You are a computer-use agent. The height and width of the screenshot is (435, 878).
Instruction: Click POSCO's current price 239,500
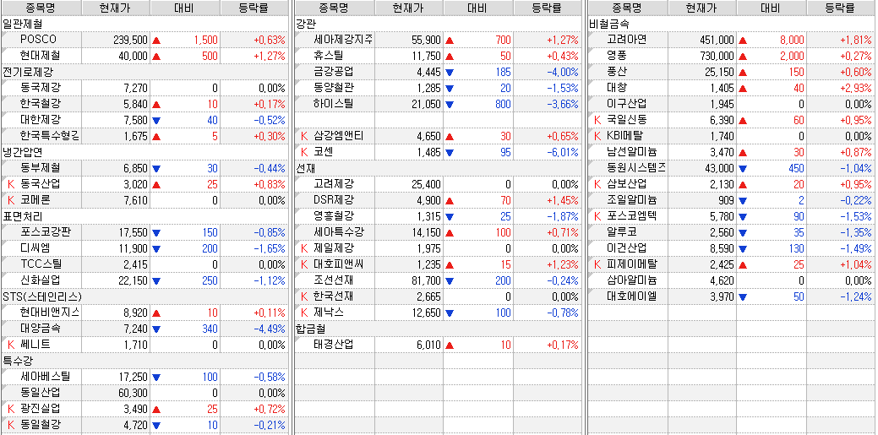tap(130, 41)
